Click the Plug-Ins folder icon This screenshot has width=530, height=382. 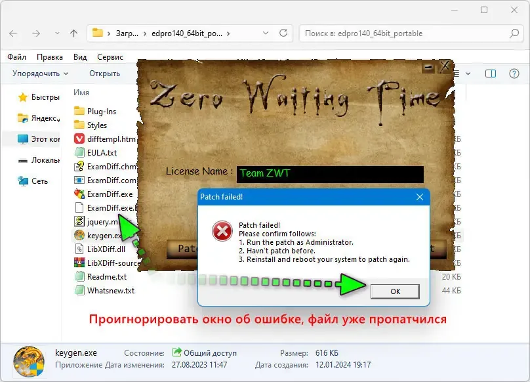(x=79, y=111)
